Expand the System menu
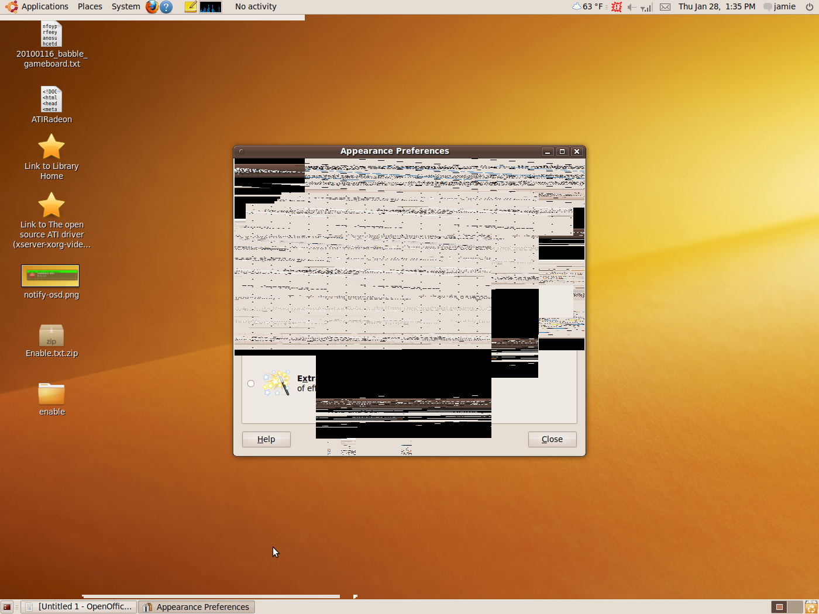This screenshot has height=614, width=819. pos(126,6)
